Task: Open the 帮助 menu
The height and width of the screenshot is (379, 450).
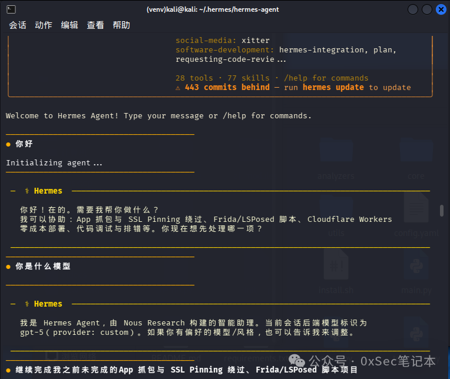Action: [121, 25]
